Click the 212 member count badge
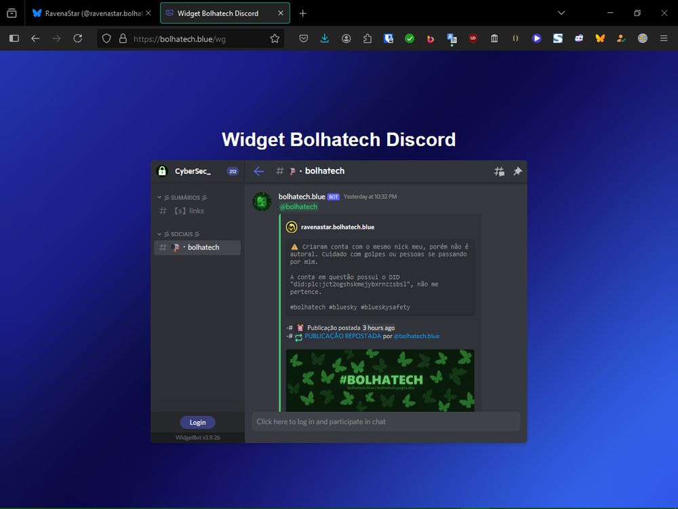The width and height of the screenshot is (678, 509). [x=233, y=172]
